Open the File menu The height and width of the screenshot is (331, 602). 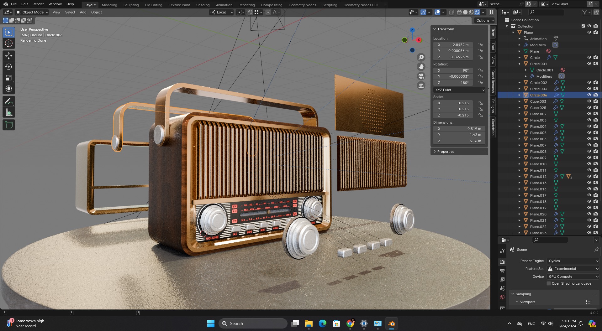[x=14, y=4]
